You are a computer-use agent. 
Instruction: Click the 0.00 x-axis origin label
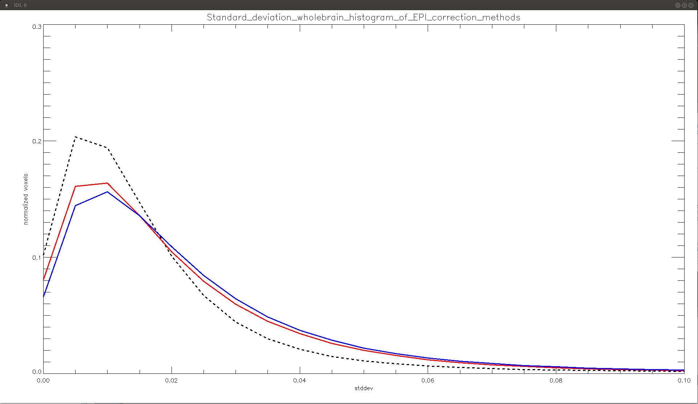click(43, 380)
